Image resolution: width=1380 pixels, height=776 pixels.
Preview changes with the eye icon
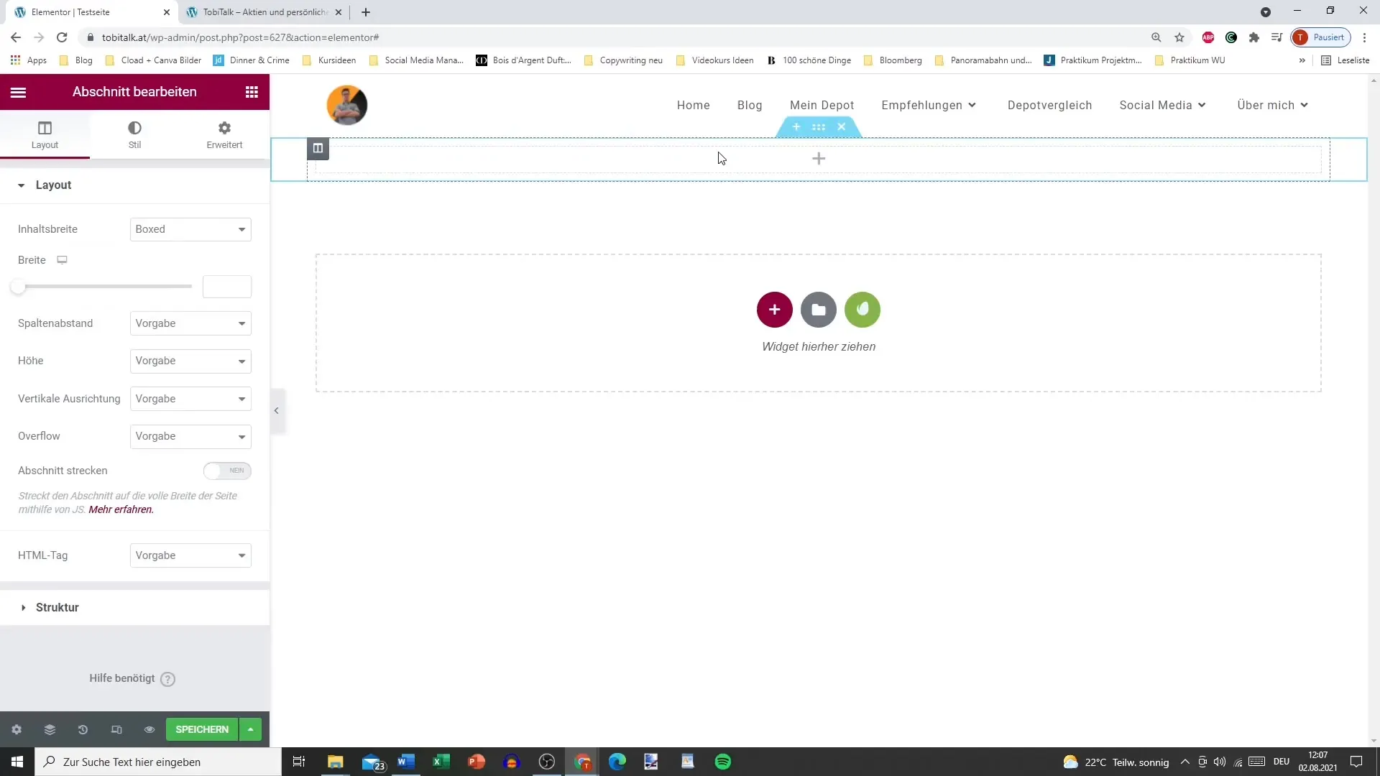point(149,729)
